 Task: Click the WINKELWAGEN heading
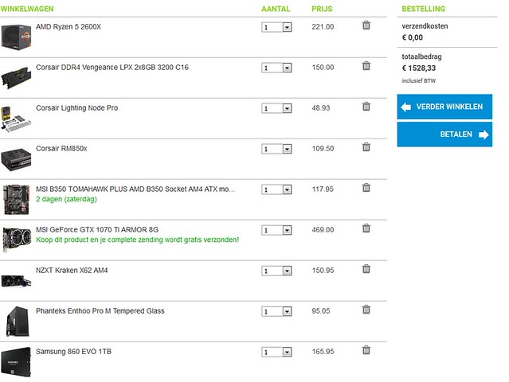tap(27, 9)
